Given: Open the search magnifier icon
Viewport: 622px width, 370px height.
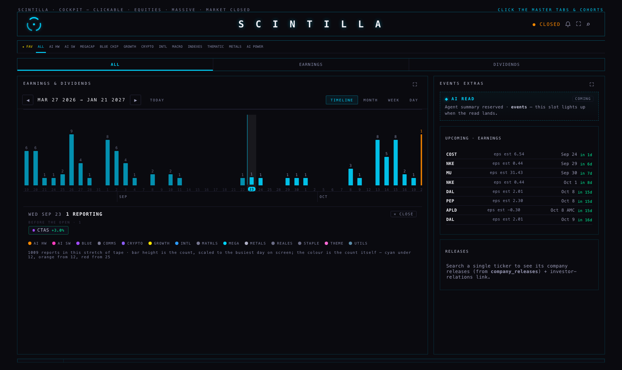Looking at the screenshot, I should (x=588, y=24).
